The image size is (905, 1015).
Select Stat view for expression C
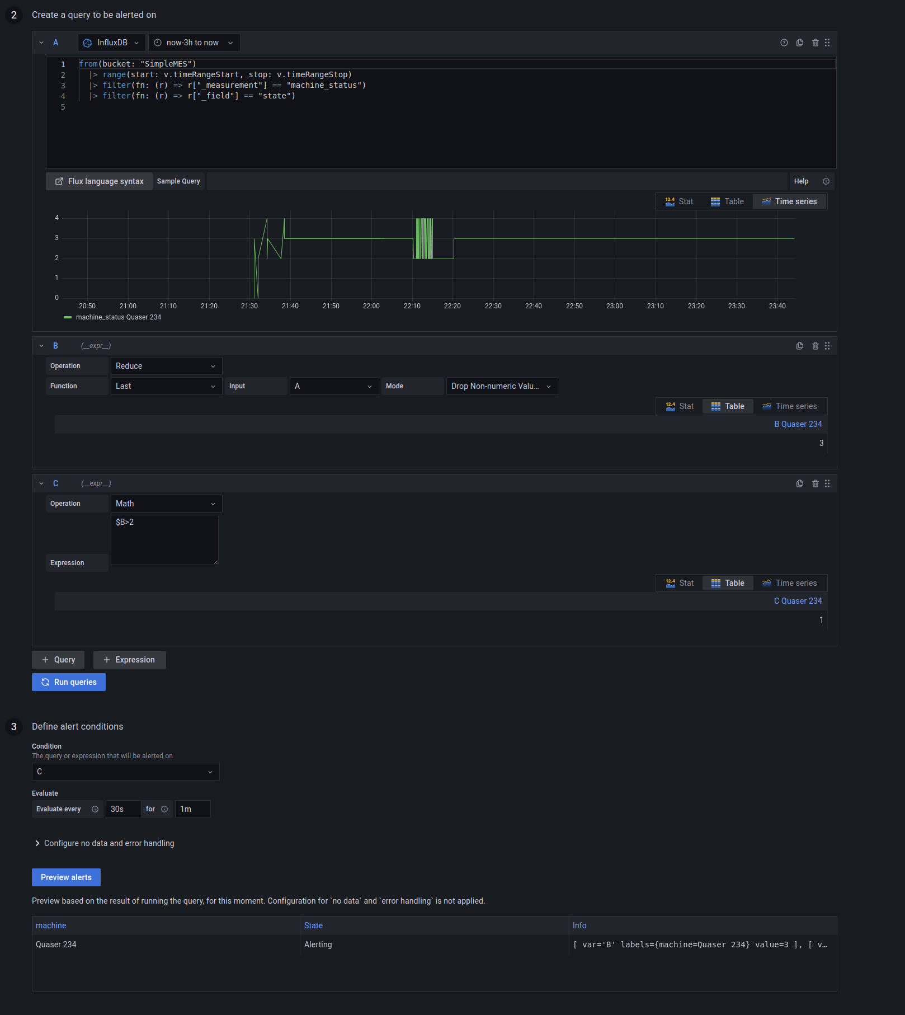(680, 583)
